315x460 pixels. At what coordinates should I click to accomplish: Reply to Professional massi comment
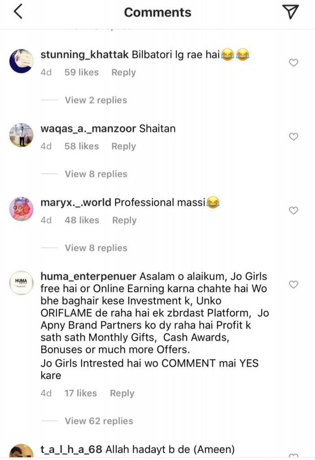(x=124, y=220)
